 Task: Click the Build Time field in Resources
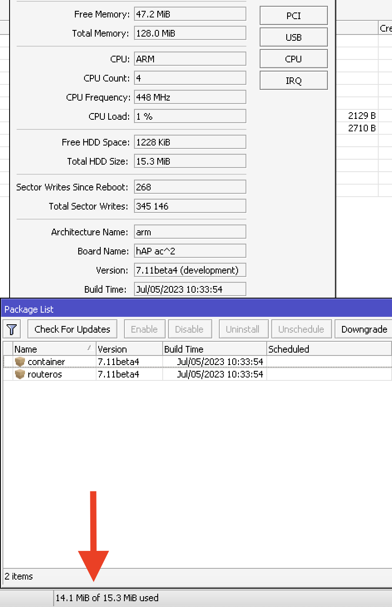(190, 289)
